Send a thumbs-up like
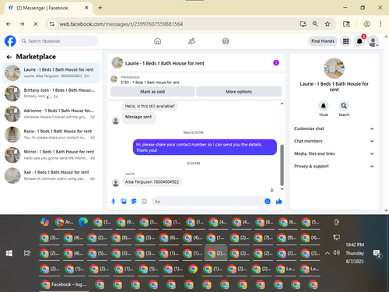 point(279,202)
